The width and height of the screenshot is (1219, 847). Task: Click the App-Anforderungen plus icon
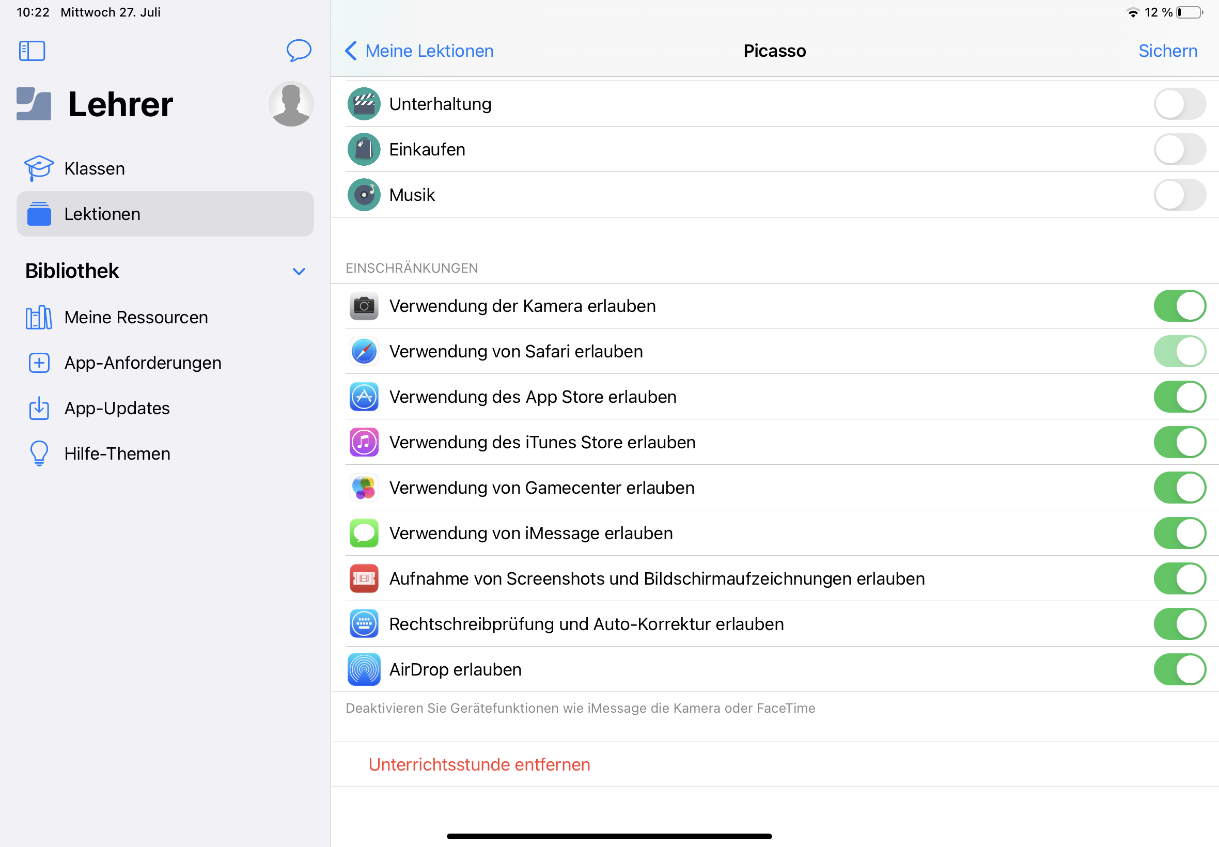39,363
